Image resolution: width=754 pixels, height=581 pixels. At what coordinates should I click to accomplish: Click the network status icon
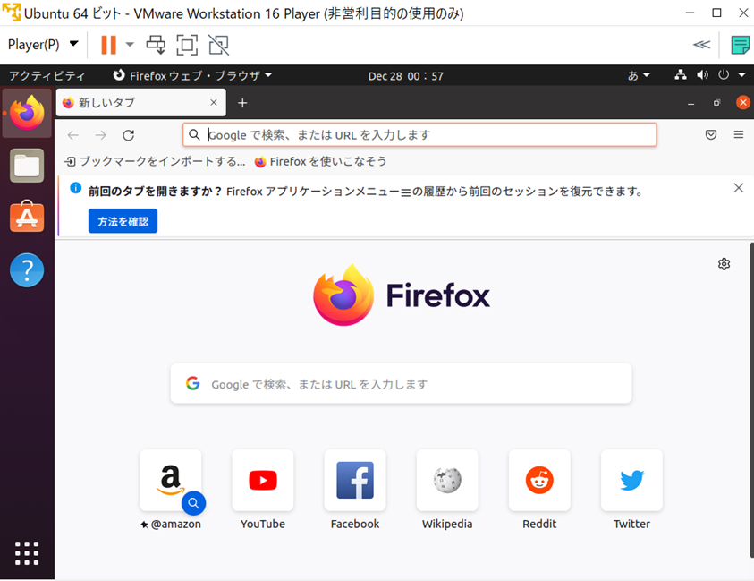click(x=681, y=75)
